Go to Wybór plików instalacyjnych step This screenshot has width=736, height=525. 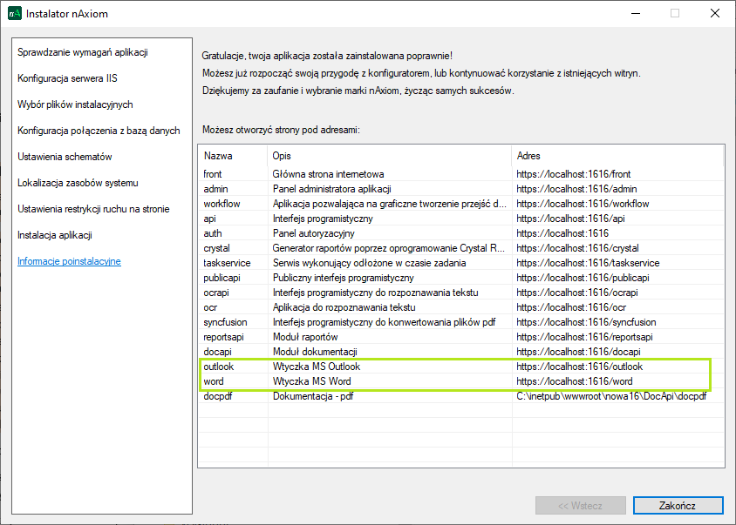[75, 104]
